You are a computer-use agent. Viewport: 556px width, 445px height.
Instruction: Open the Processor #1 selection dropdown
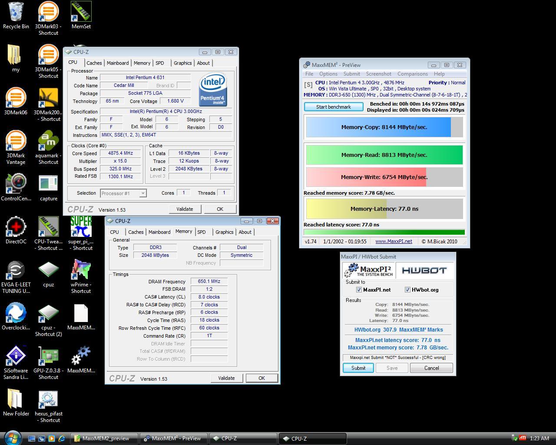click(123, 193)
